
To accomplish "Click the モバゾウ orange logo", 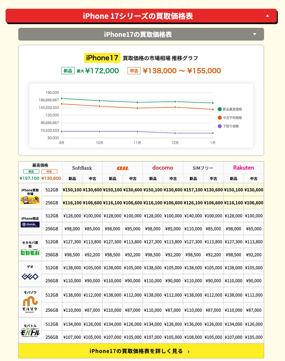I will point(30,304).
